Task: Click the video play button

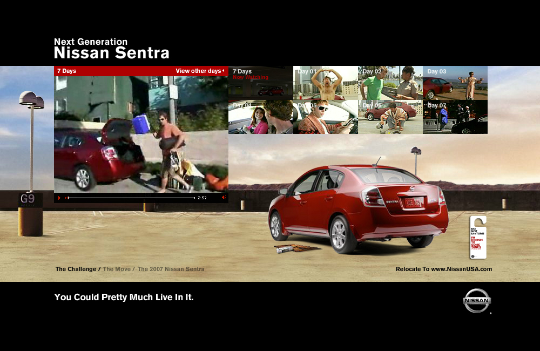Action: click(59, 198)
